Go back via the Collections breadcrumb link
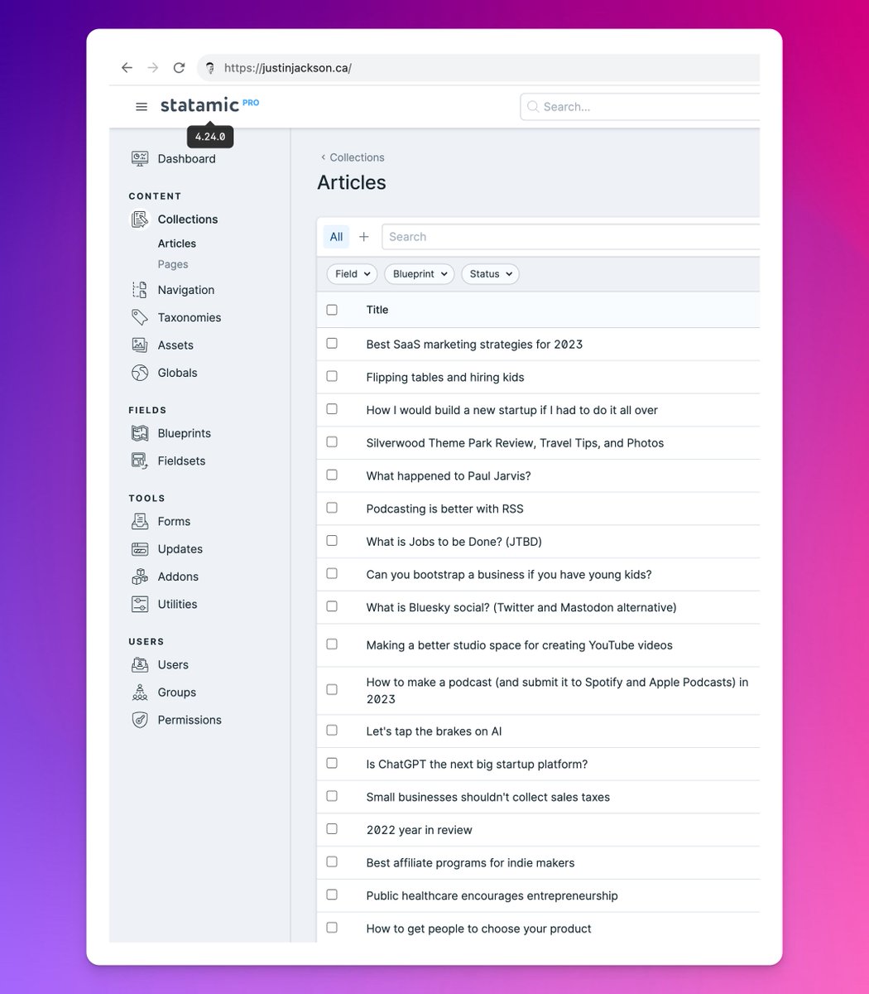The height and width of the screenshot is (994, 869). coord(356,157)
